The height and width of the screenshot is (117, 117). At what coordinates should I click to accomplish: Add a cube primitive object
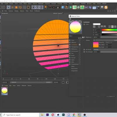coord(63,7)
